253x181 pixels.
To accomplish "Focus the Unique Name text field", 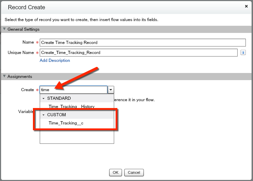I will [x=138, y=53].
